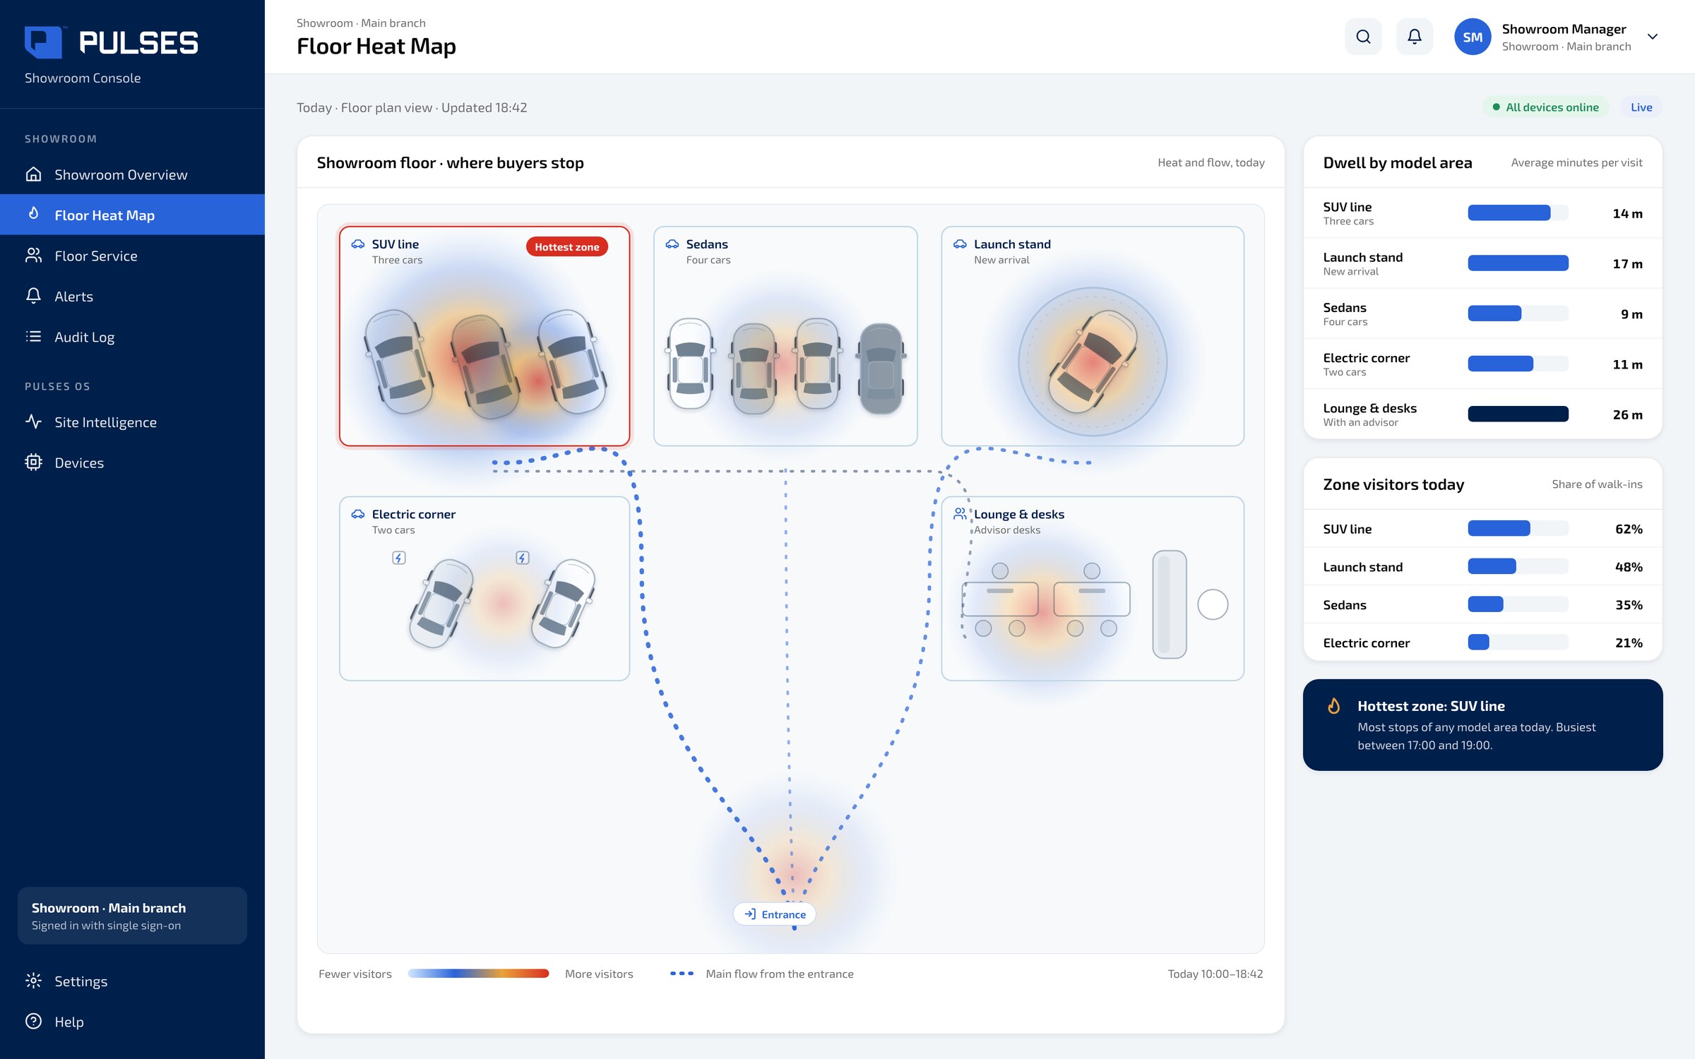Open notifications bell in header

(1414, 37)
